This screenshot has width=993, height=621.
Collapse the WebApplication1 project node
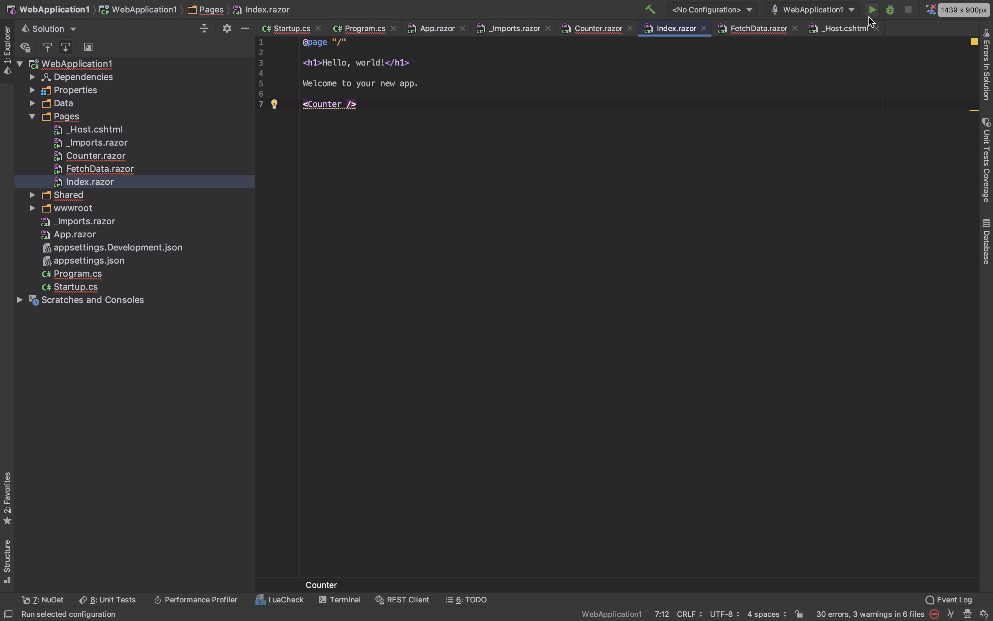tap(19, 64)
